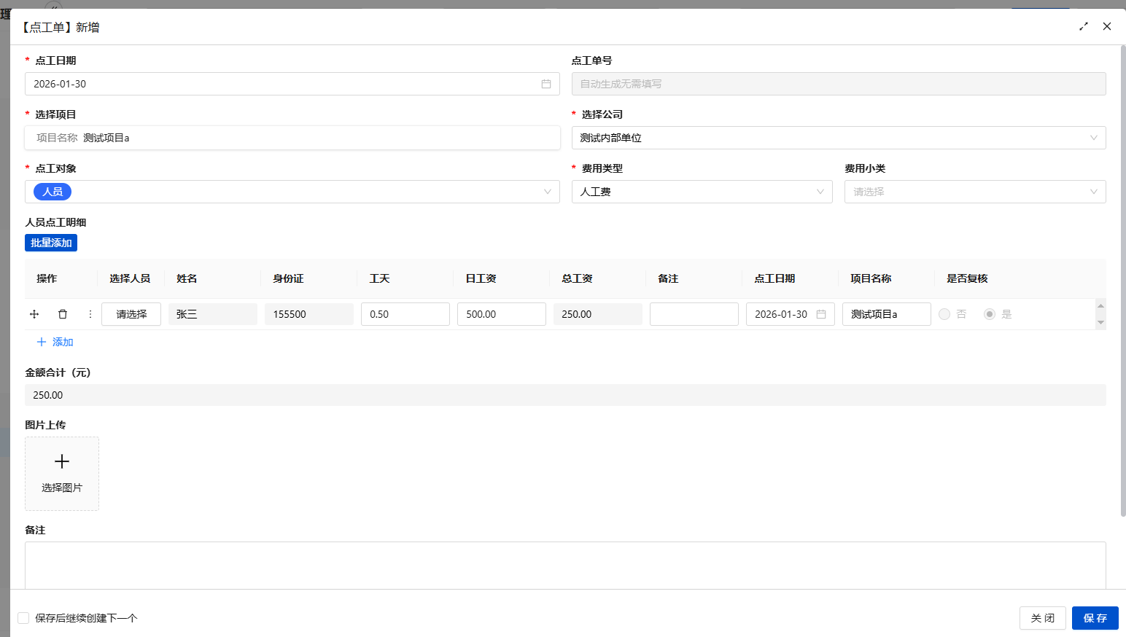Click the drag-move handle in table row
This screenshot has height=637, width=1126.
[34, 314]
